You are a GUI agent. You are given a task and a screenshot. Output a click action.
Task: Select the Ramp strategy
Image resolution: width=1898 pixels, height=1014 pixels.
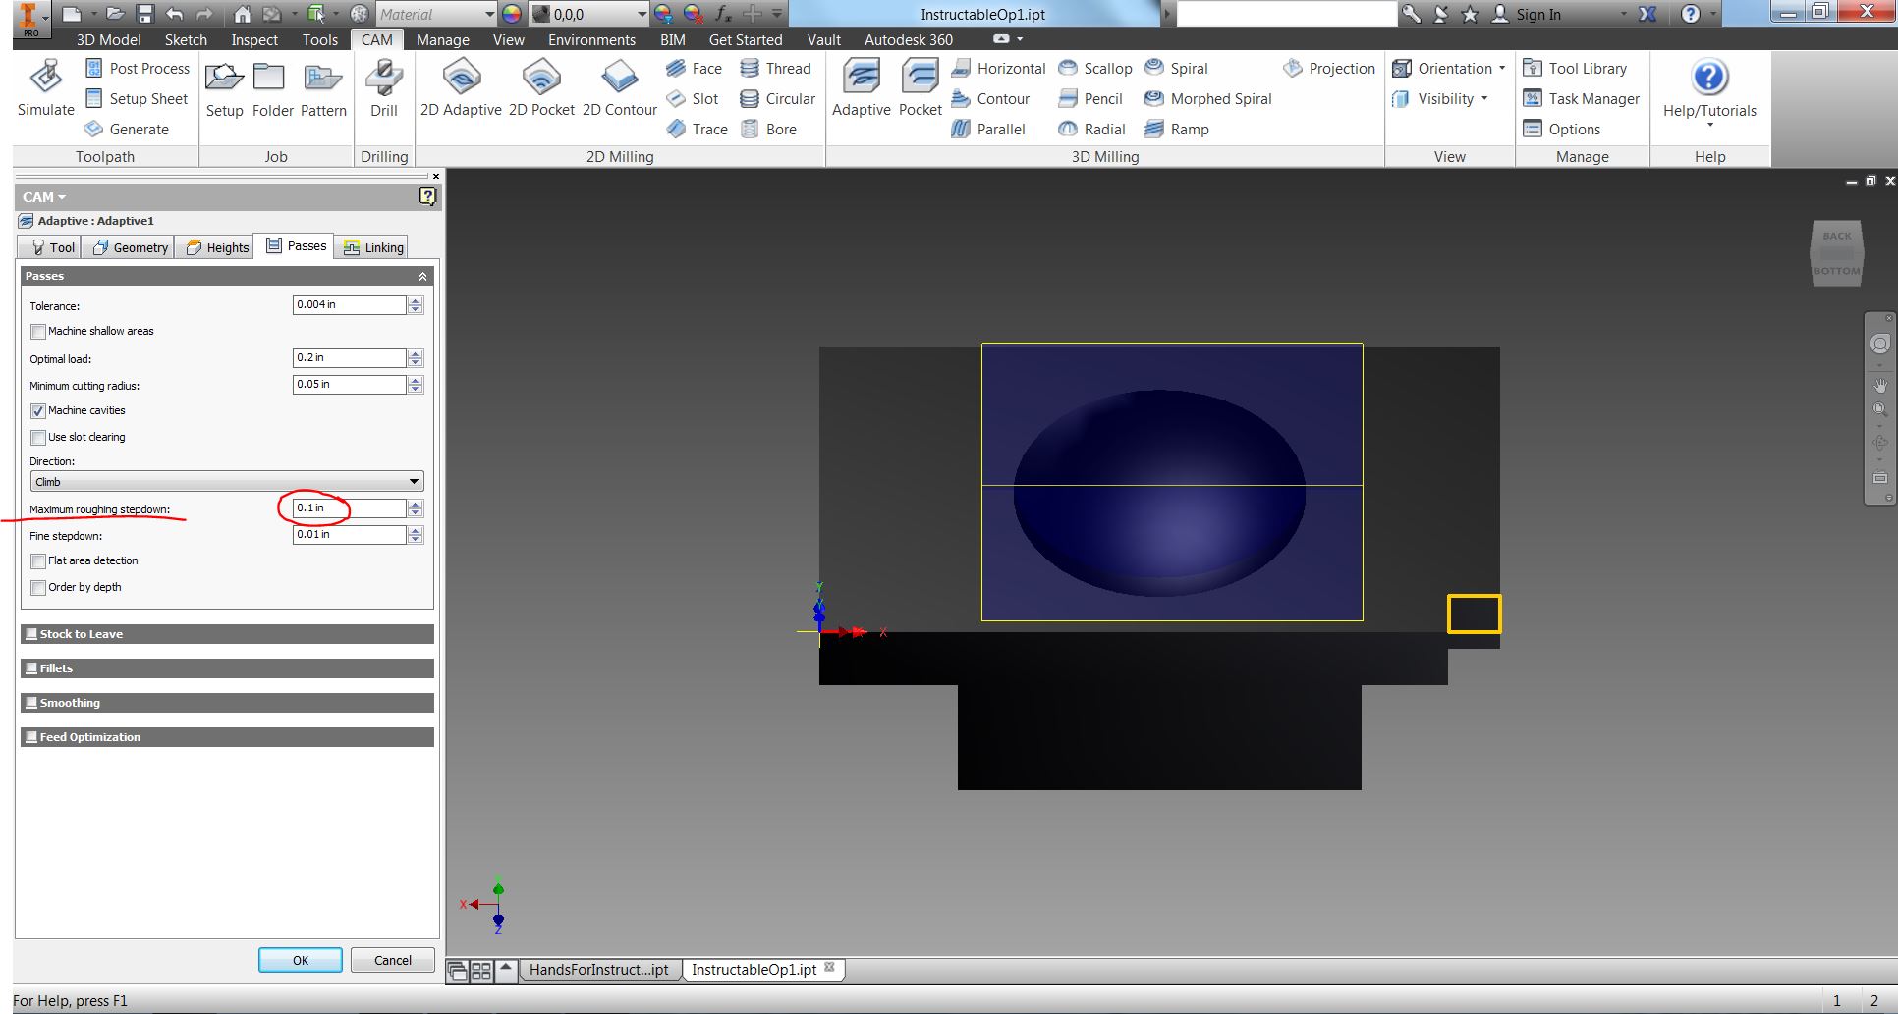tap(1176, 129)
